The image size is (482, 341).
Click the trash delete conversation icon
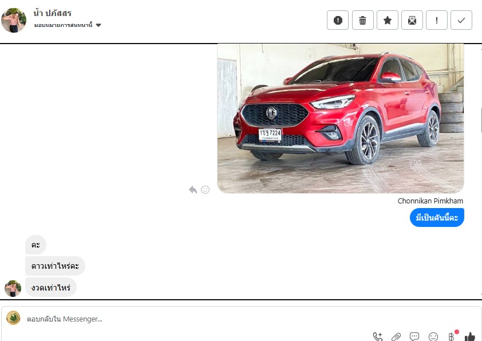tap(362, 20)
